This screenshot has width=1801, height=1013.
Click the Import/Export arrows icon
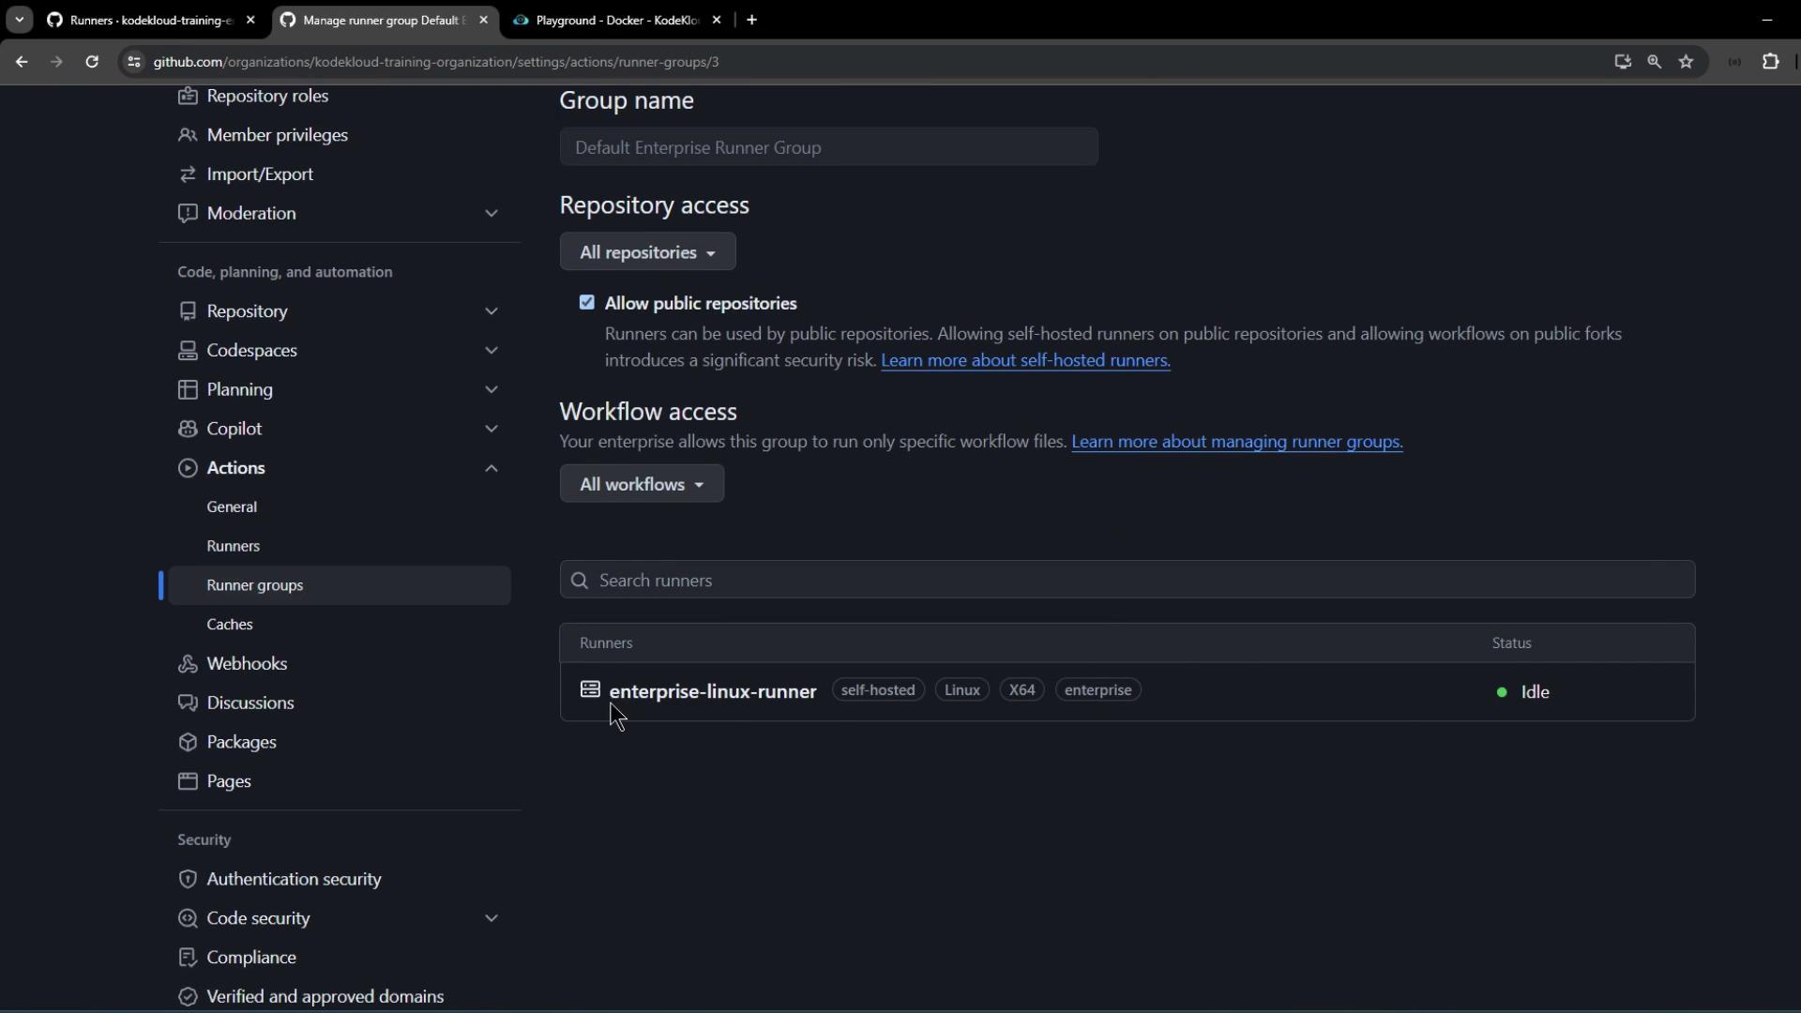click(x=188, y=174)
